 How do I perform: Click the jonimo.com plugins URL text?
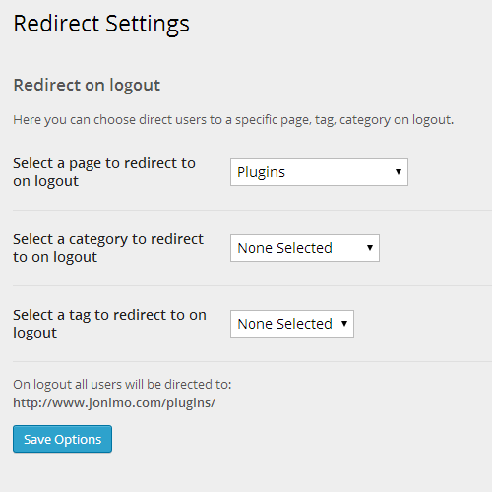(x=114, y=403)
